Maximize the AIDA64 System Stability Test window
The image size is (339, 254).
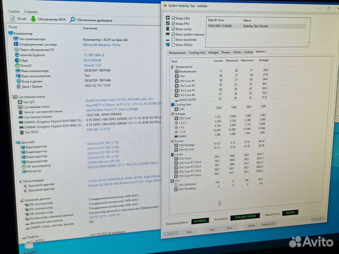(x=329, y=8)
